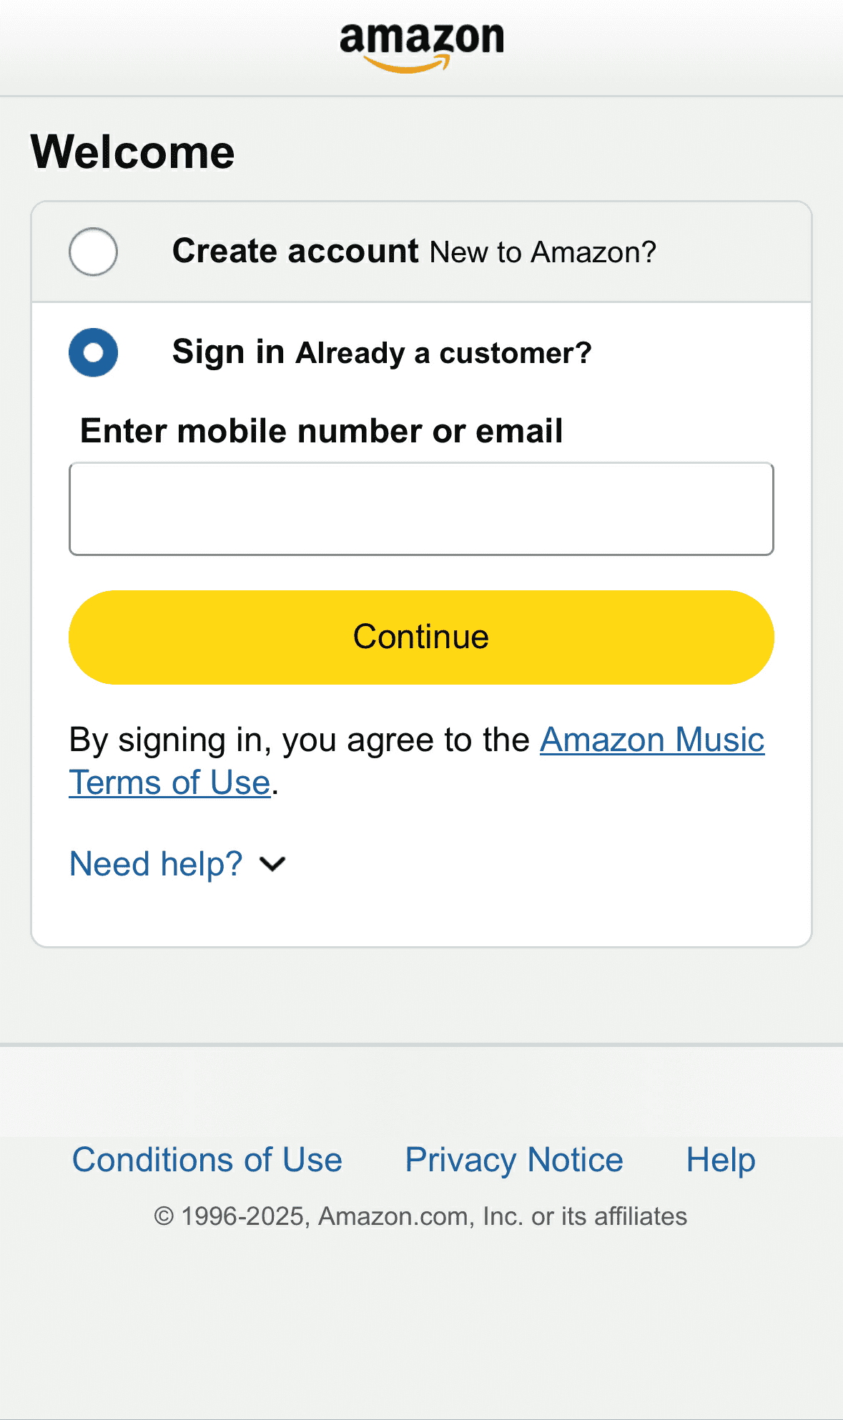The image size is (843, 1420).
Task: Expand the "Need help?" section
Action: coord(156,864)
